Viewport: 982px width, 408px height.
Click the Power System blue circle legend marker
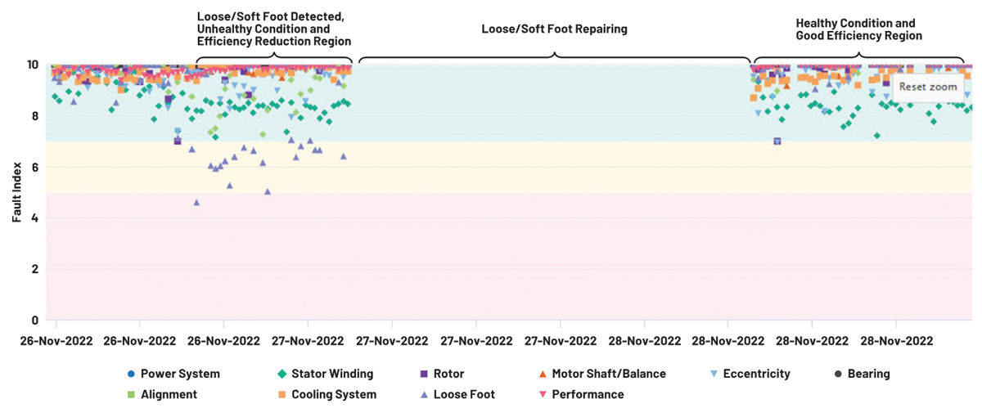pyautogui.click(x=132, y=374)
